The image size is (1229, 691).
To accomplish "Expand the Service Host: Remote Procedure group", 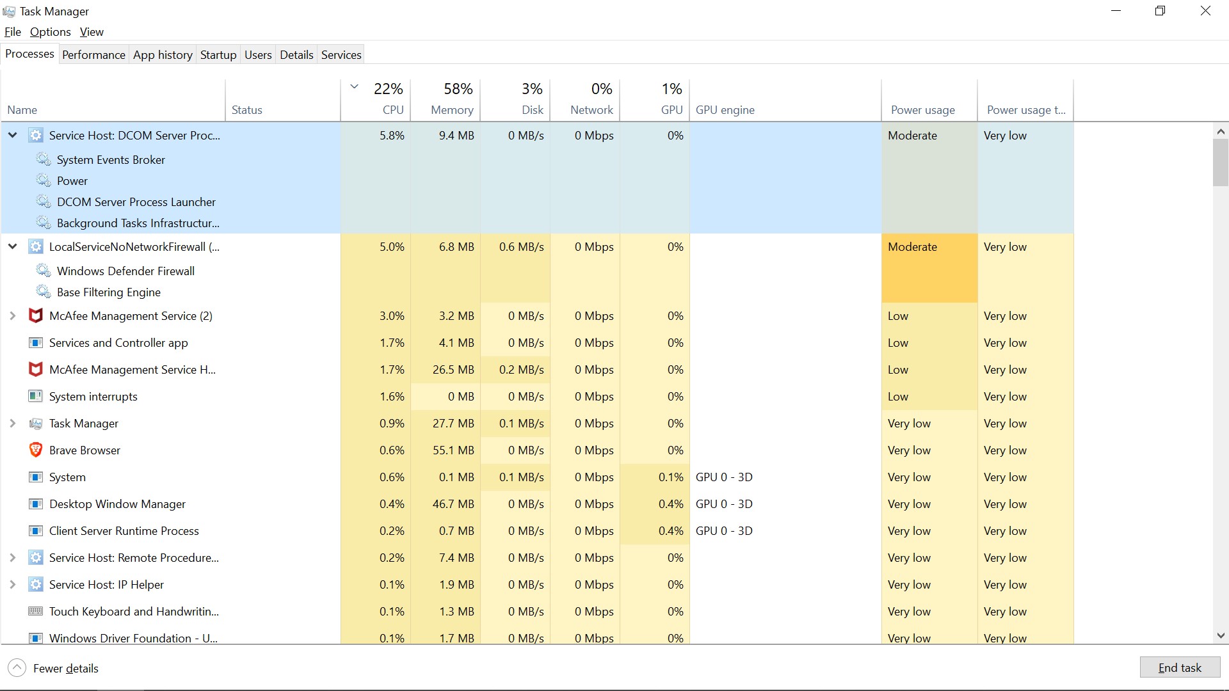I will (x=12, y=557).
